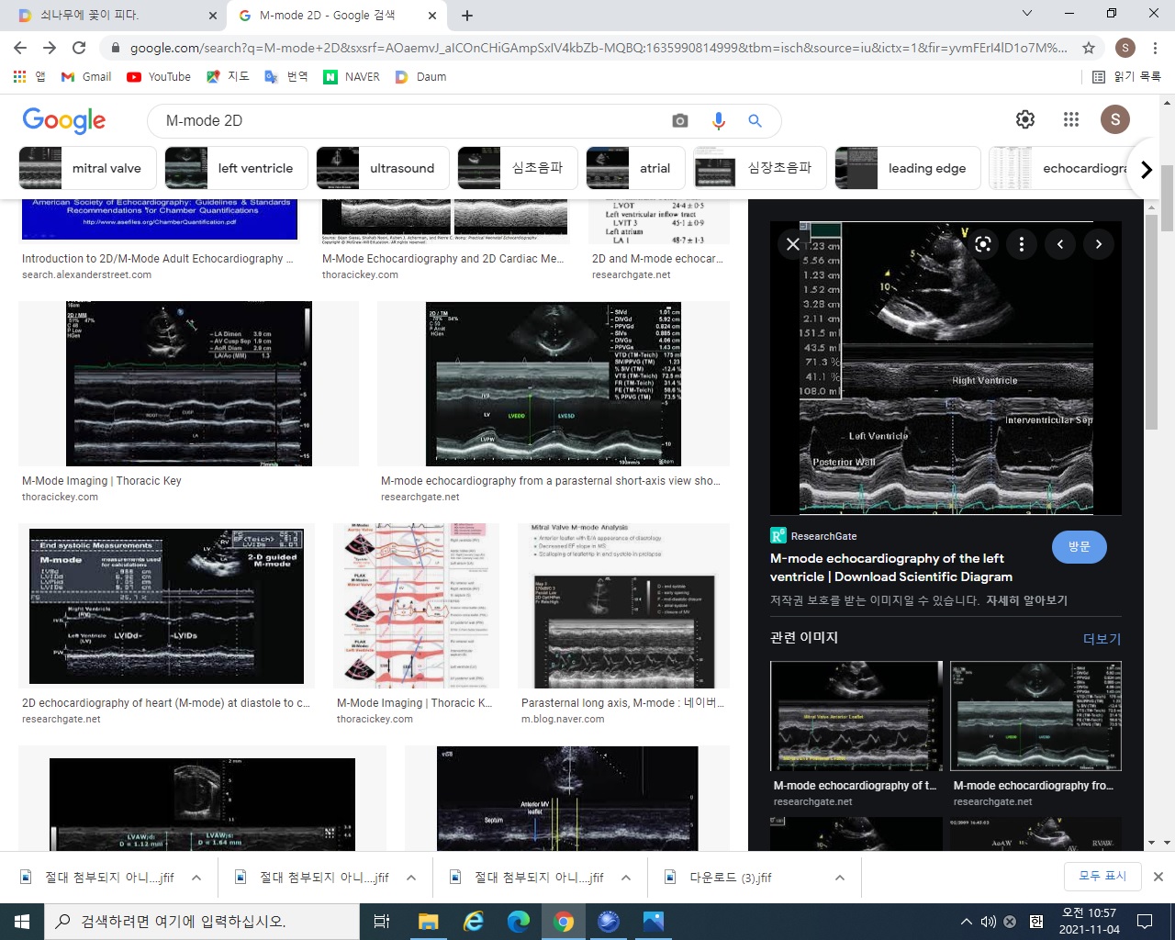Expand options for first 절대 첨부되지 download

pos(196,878)
